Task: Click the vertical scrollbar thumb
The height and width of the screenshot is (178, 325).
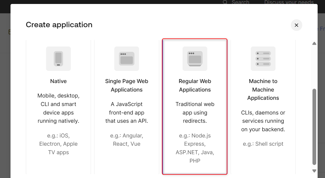Action: coord(314,127)
